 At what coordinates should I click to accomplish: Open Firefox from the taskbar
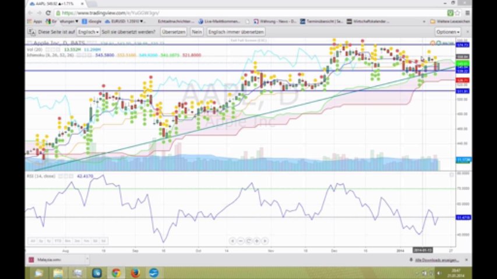click(x=135, y=273)
